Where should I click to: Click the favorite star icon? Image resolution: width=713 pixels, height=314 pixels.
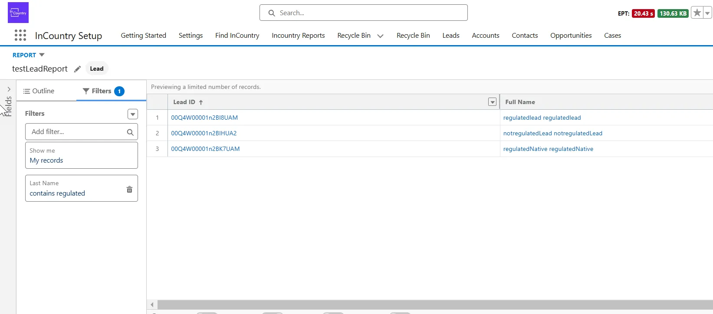coord(697,13)
